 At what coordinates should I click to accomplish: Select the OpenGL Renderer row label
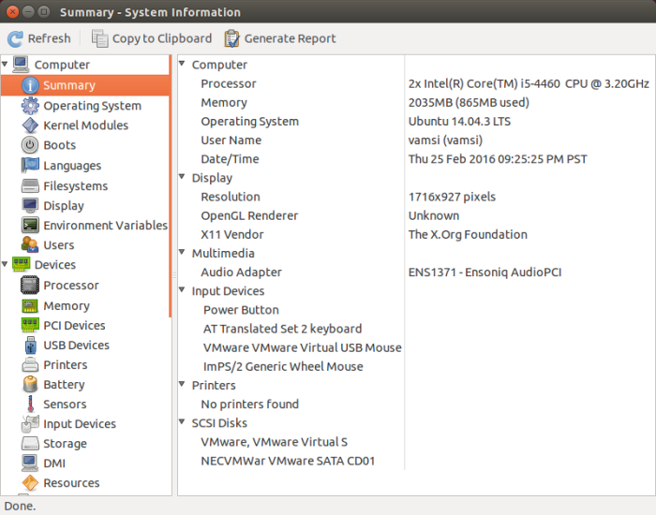point(249,215)
